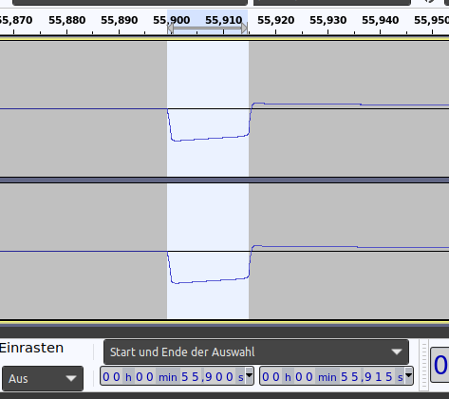Click the right selection handle on the timeline ruler
The height and width of the screenshot is (399, 449).
244,28
